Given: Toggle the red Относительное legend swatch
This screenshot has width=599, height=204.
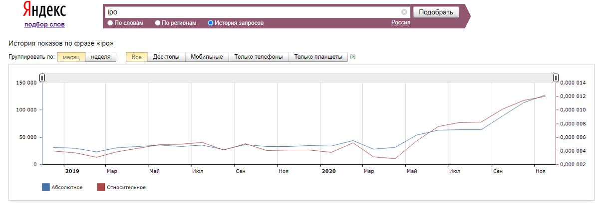Looking at the screenshot, I should [x=101, y=187].
